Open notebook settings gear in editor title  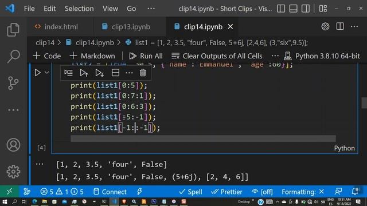coord(325,26)
